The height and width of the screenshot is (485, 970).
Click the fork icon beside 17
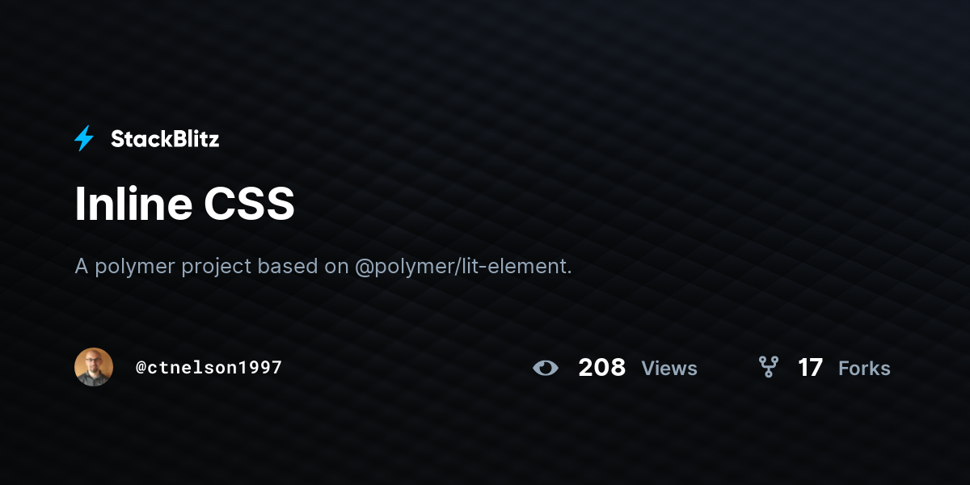[x=768, y=368]
